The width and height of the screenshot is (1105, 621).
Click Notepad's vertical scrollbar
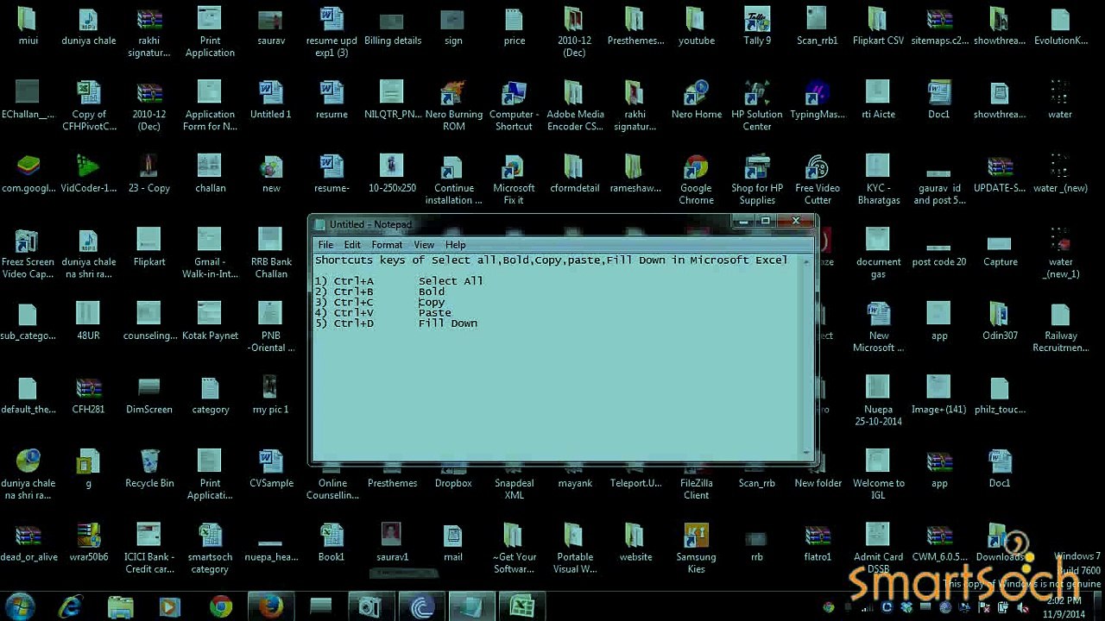point(808,355)
